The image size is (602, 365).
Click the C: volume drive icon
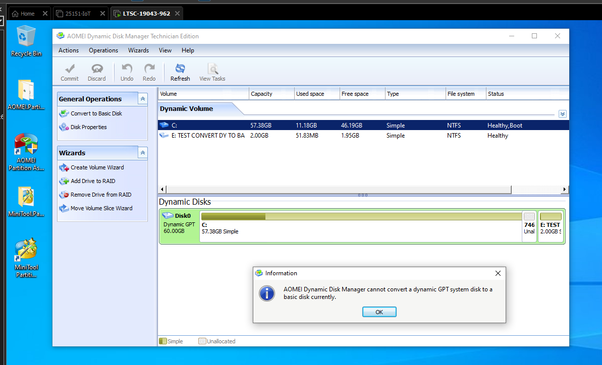[x=164, y=125]
